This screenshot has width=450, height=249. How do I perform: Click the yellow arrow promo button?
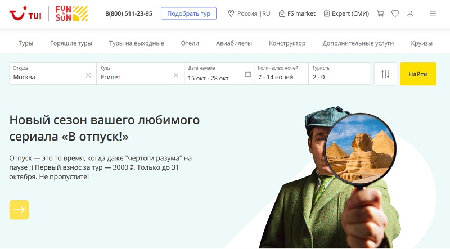point(19,210)
